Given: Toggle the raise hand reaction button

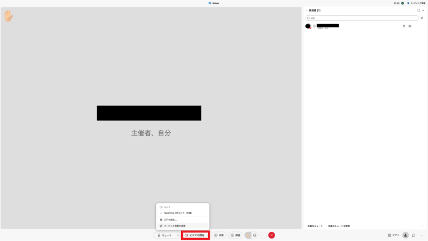Looking at the screenshot, I should tap(248, 235).
